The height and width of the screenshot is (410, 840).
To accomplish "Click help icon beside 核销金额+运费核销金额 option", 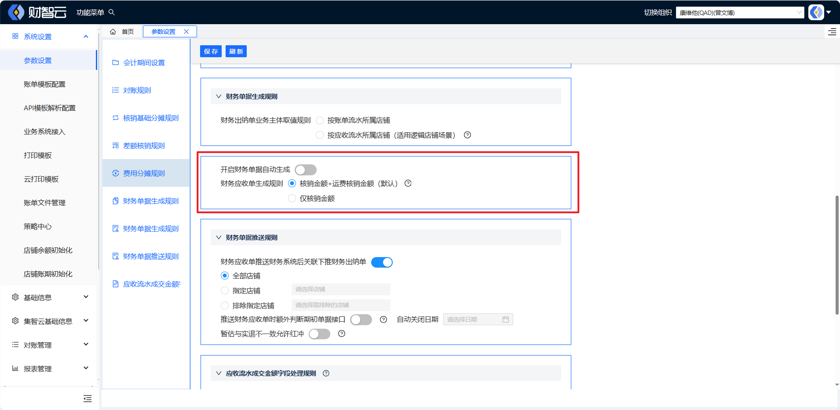I will point(408,183).
